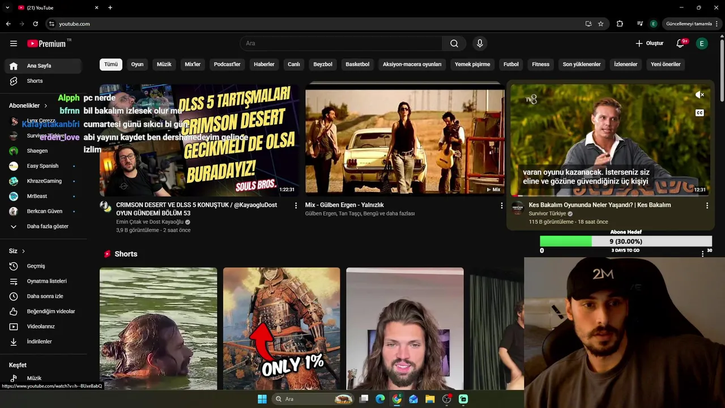This screenshot has width=725, height=408.
Task: Open Microsoft Edge from taskbar
Action: point(380,399)
